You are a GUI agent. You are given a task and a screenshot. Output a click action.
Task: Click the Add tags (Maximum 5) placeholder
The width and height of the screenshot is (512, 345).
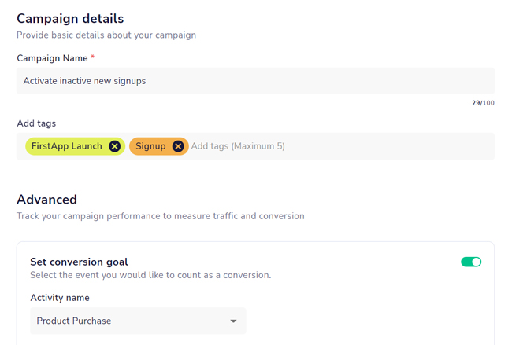tap(238, 146)
